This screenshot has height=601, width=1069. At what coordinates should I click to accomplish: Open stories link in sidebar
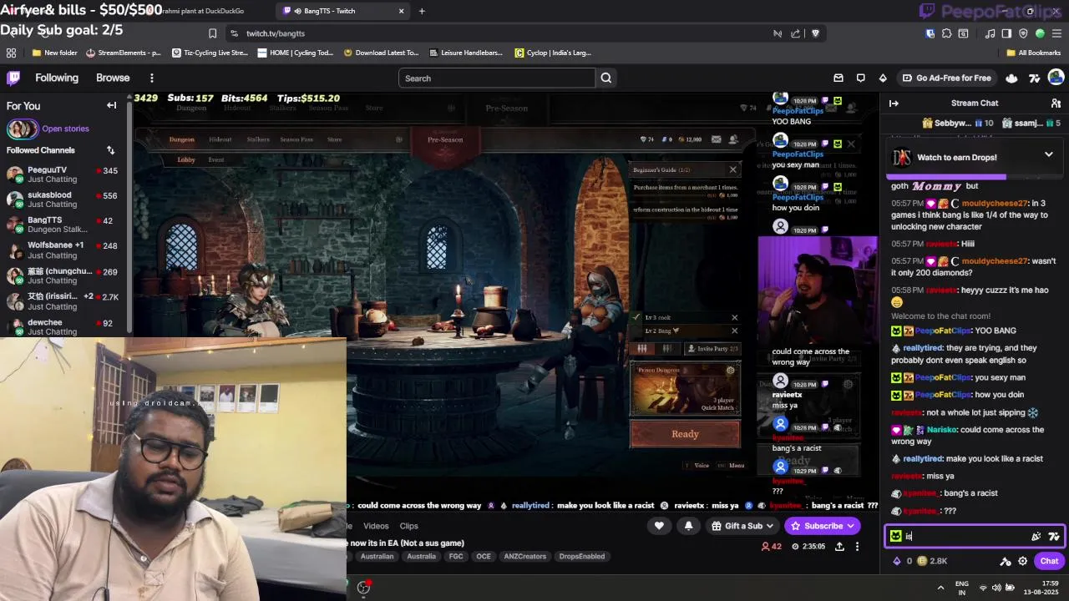[65, 129]
